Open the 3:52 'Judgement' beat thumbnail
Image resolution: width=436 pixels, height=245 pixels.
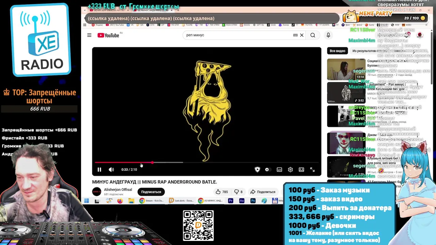tap(346, 93)
